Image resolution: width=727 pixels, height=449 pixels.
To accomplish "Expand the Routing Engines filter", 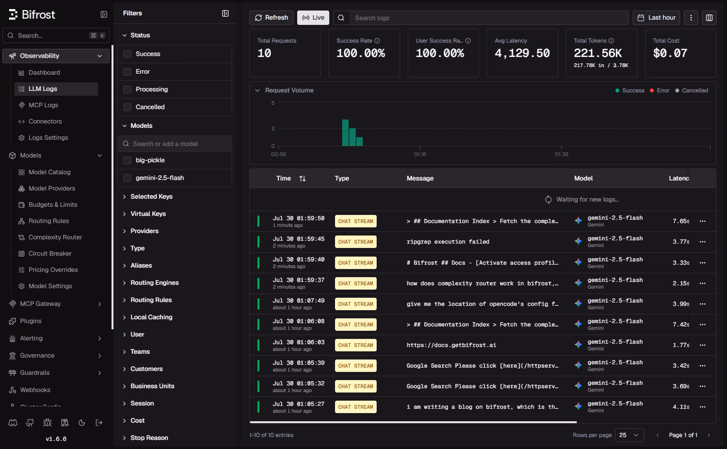I will point(150,283).
